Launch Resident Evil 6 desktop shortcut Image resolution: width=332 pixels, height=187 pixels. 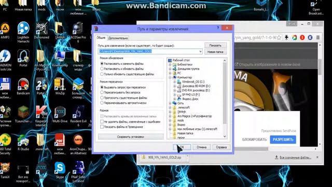tap(78, 116)
